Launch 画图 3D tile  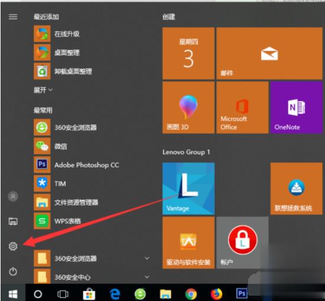coord(188,108)
